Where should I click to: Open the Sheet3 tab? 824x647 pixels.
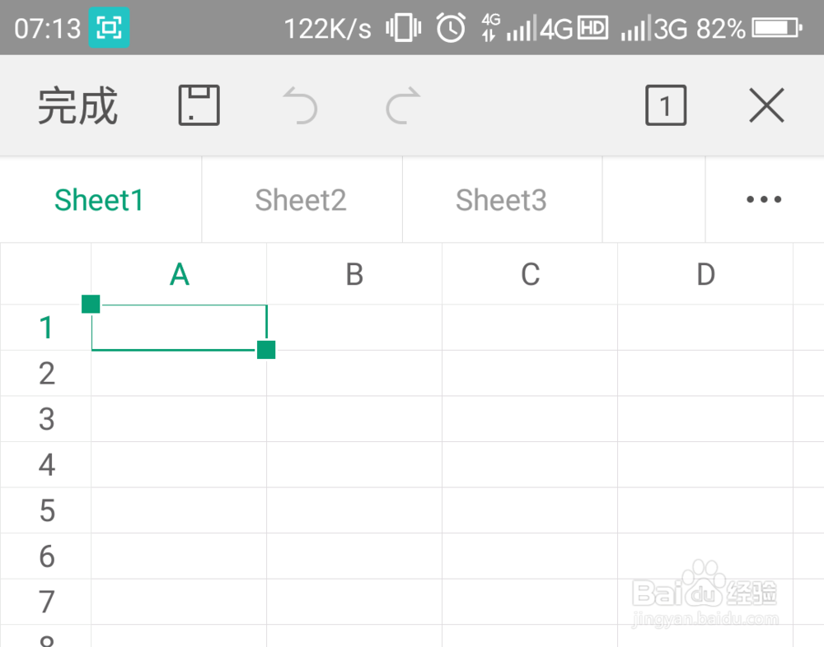[501, 200]
